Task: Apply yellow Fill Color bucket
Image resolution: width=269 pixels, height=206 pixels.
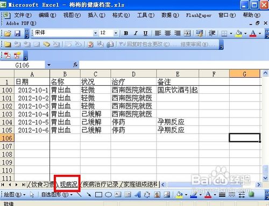Action: [239, 33]
